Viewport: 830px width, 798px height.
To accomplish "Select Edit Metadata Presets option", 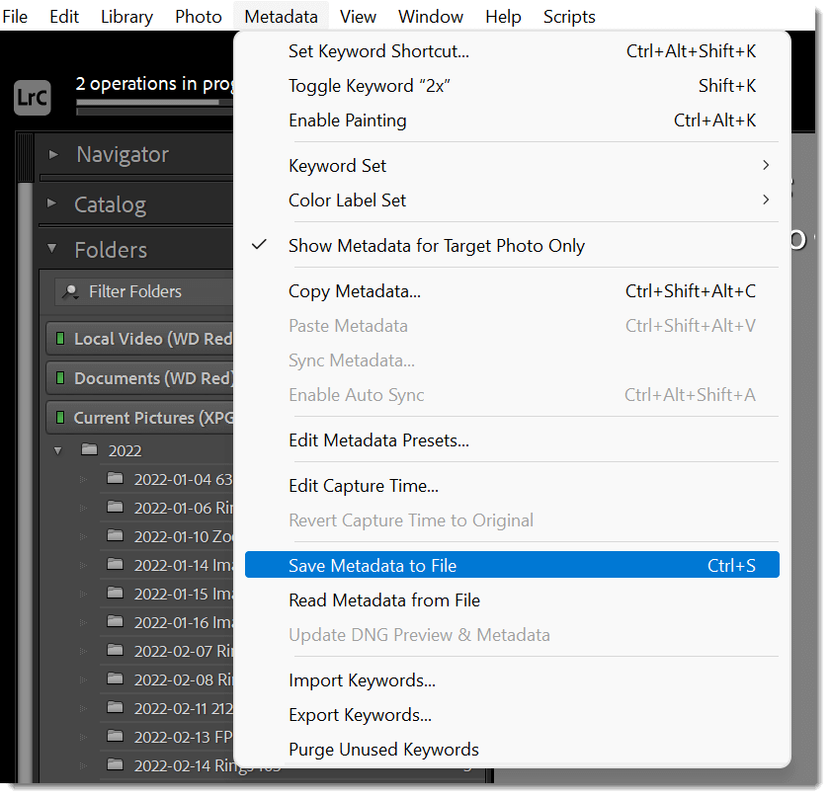I will 378,440.
